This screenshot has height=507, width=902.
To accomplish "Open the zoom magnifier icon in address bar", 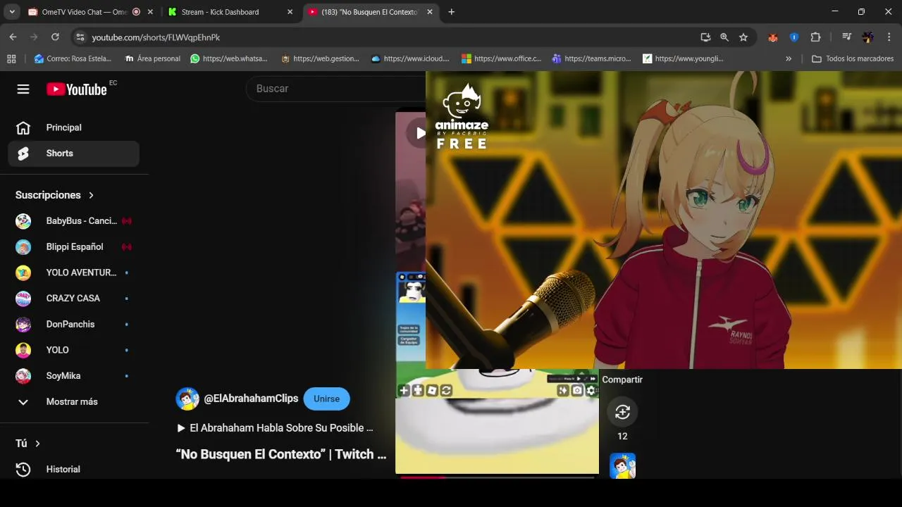I will pyautogui.click(x=724, y=37).
